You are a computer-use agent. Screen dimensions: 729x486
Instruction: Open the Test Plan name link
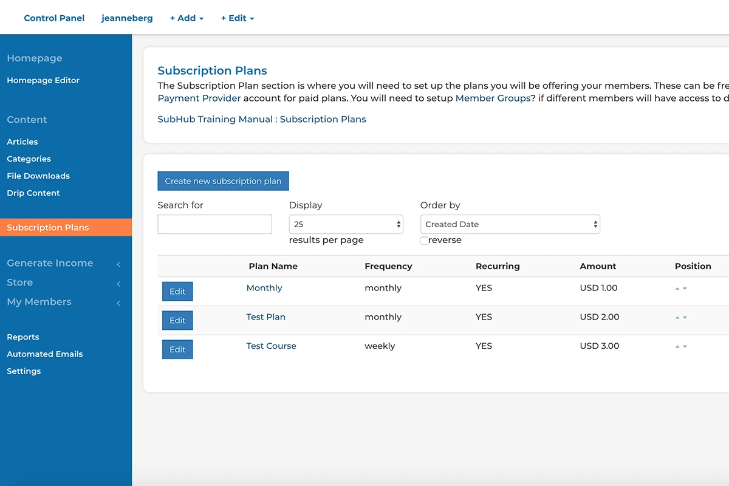(265, 317)
